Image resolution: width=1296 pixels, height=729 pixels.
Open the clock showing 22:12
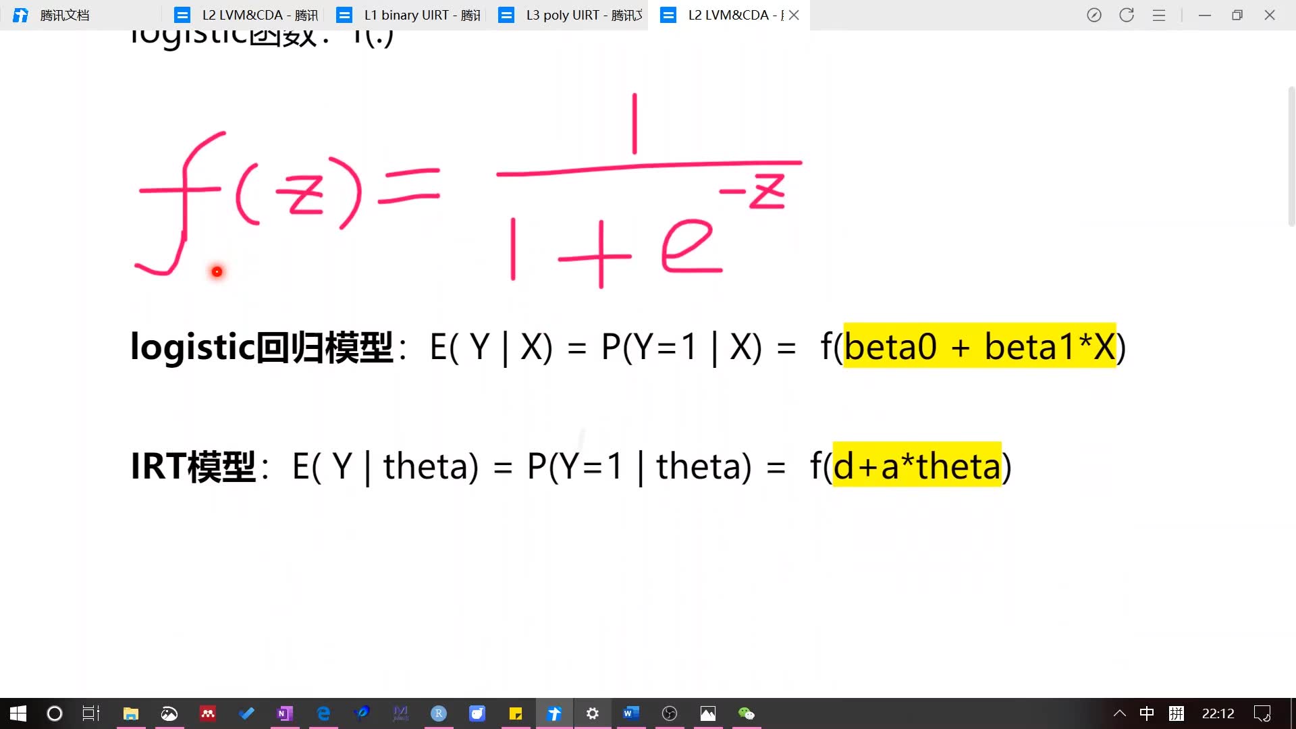[x=1218, y=713]
